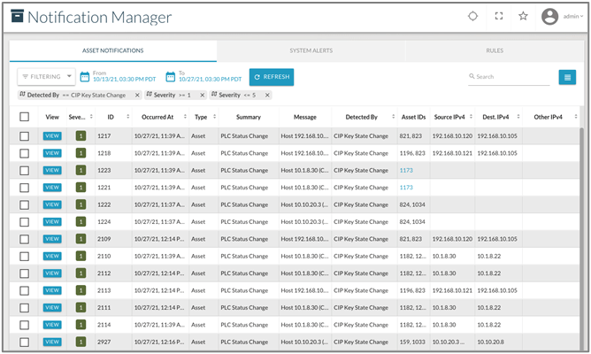The image size is (591, 354).
Task: Remove the Detected By CIP Key State Change filter
Action: 137,95
